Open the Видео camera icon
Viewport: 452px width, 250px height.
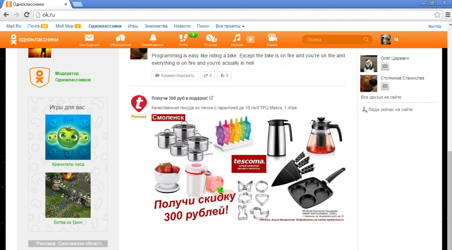pyautogui.click(x=272, y=40)
